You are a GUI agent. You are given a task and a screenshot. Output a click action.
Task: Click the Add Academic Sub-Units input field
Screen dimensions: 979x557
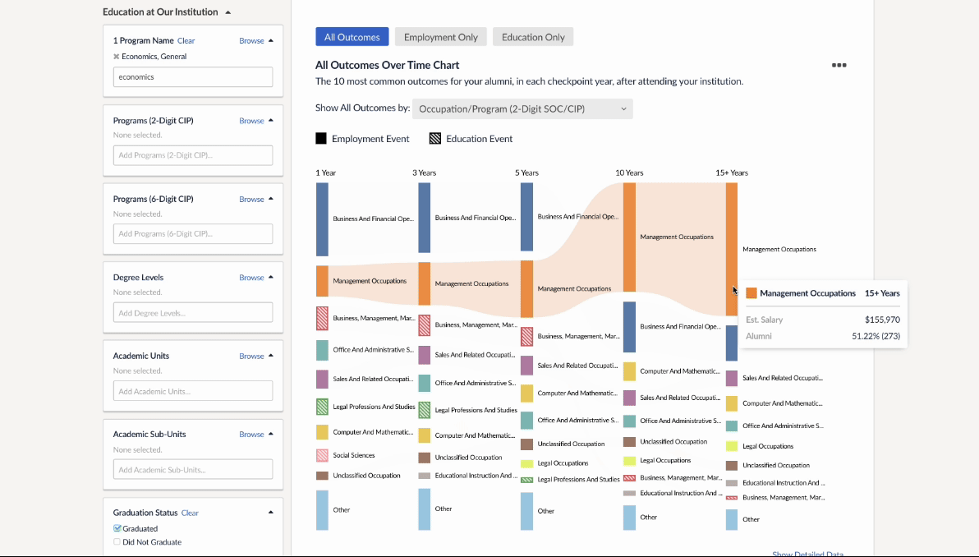(x=193, y=469)
